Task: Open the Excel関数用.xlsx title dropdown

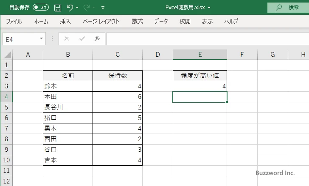Action: [209, 8]
